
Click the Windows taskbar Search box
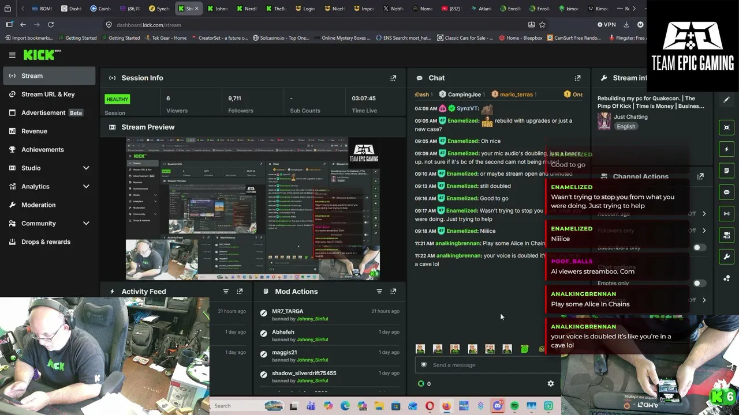(x=248, y=406)
